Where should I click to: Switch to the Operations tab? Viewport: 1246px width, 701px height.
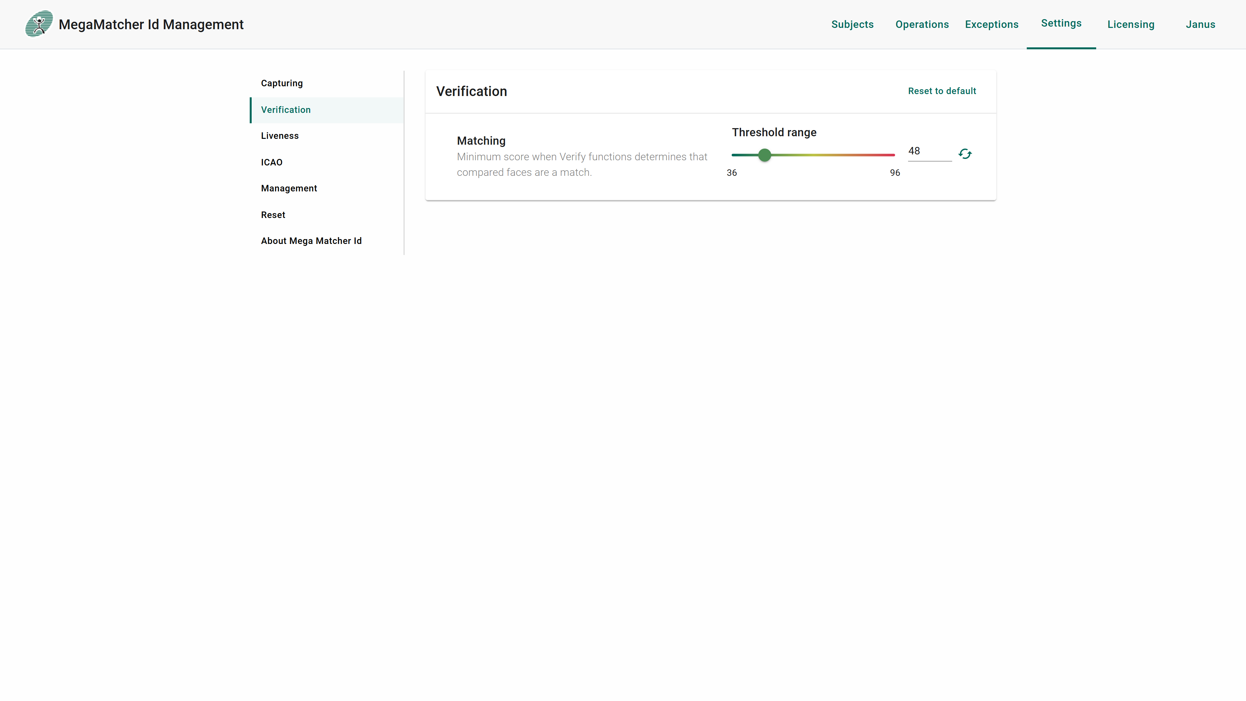[922, 24]
